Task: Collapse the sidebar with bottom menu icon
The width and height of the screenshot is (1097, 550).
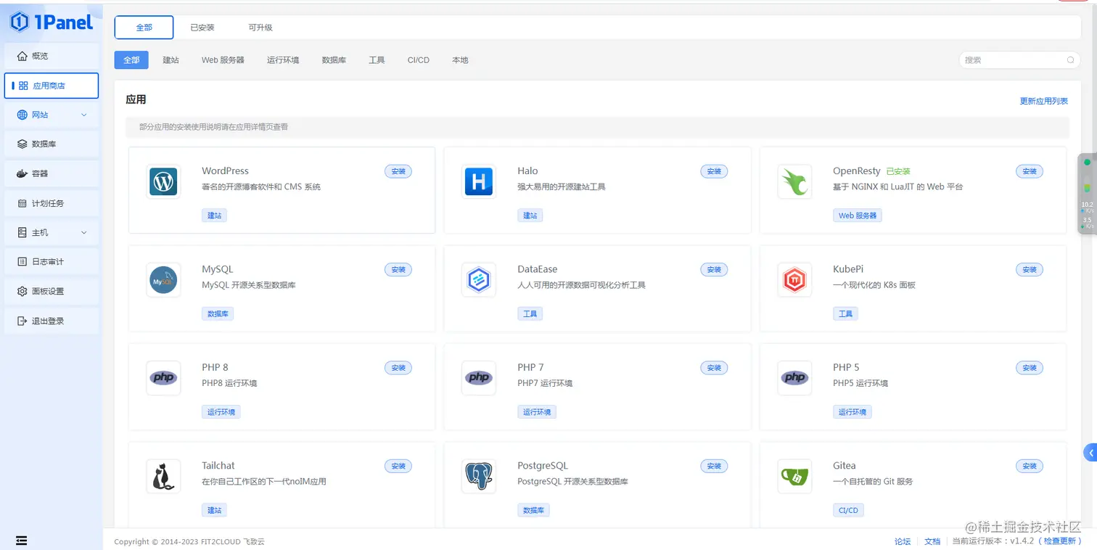Action: coord(21,541)
